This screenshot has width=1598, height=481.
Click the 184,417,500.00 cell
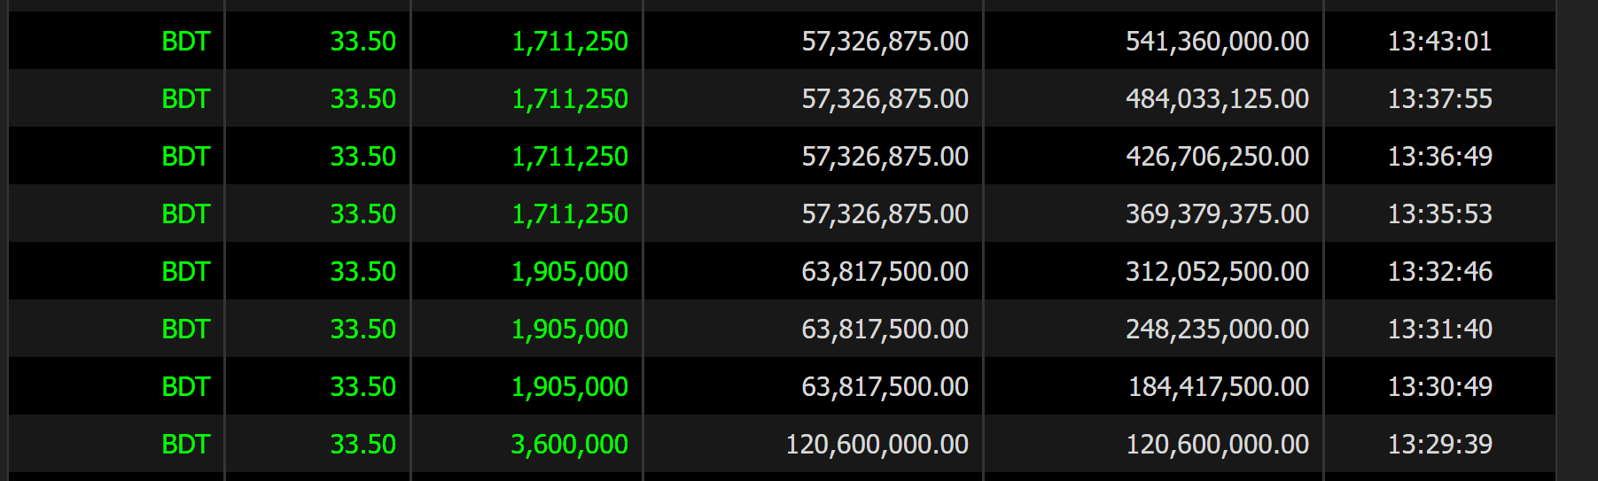tap(1218, 386)
